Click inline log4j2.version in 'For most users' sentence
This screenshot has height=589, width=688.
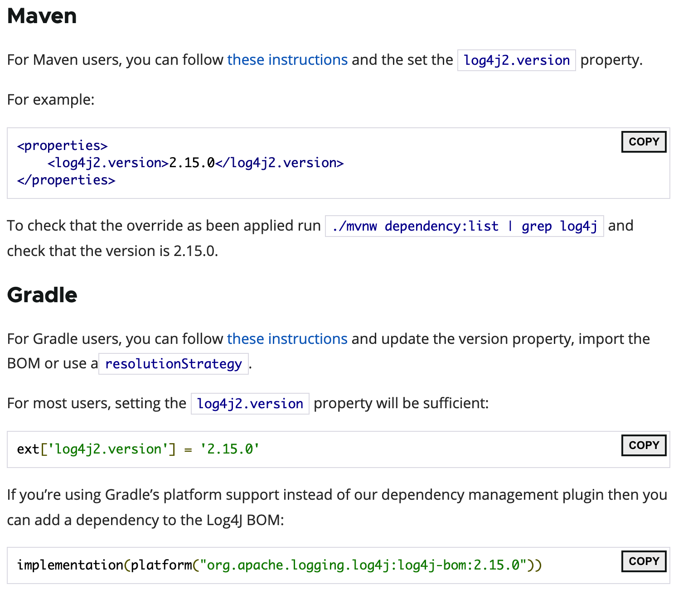pos(250,404)
